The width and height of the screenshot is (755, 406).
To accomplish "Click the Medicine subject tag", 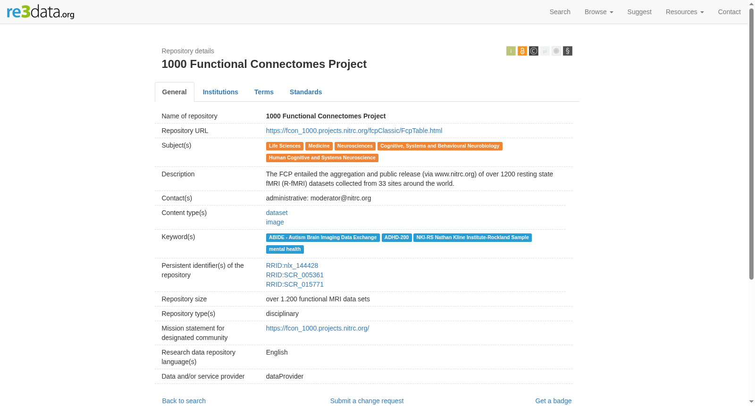I will (x=319, y=146).
